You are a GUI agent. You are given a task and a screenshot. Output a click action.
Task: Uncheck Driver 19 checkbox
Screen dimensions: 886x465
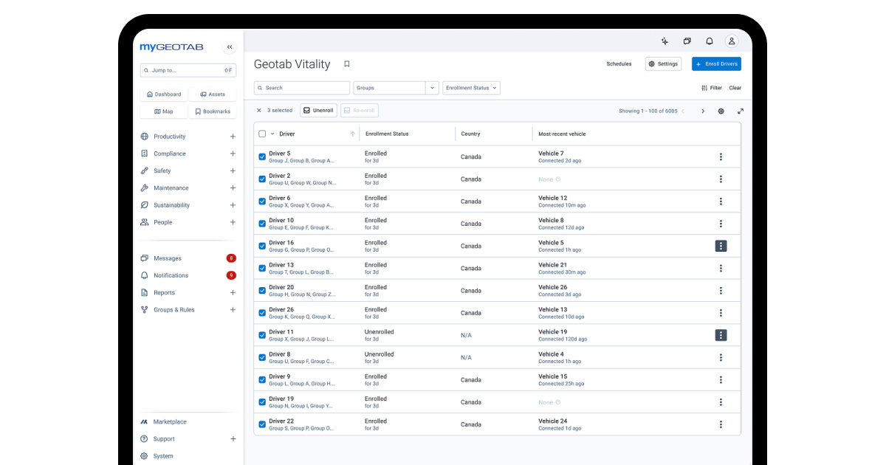(262, 402)
